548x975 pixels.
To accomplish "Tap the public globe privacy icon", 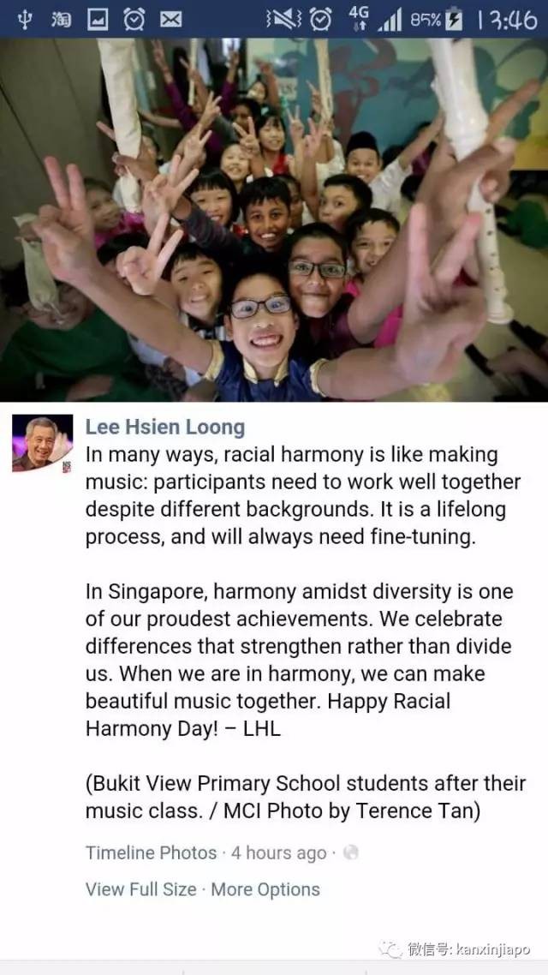I will 351,852.
